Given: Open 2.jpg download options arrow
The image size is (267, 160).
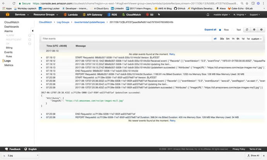Looking at the screenshot, I should pyautogui.click(x=38, y=155).
